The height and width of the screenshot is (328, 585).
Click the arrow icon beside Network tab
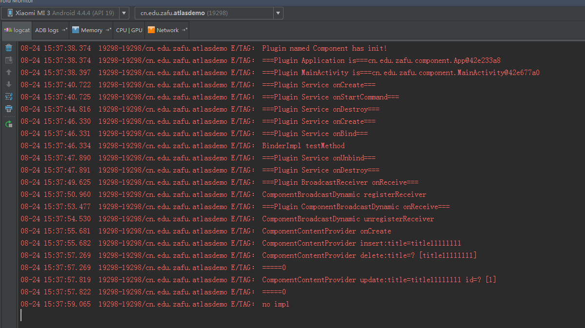pyautogui.click(x=184, y=30)
